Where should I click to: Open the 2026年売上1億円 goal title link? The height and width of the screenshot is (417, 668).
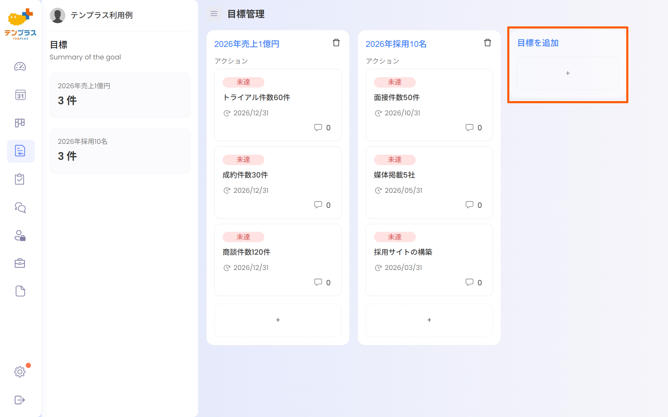click(247, 44)
